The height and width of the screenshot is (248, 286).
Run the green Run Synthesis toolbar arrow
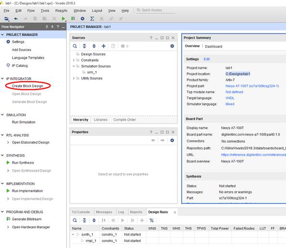[x=63, y=19]
